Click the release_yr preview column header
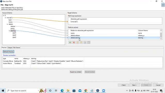The image size is (165, 93). click(x=26, y=58)
